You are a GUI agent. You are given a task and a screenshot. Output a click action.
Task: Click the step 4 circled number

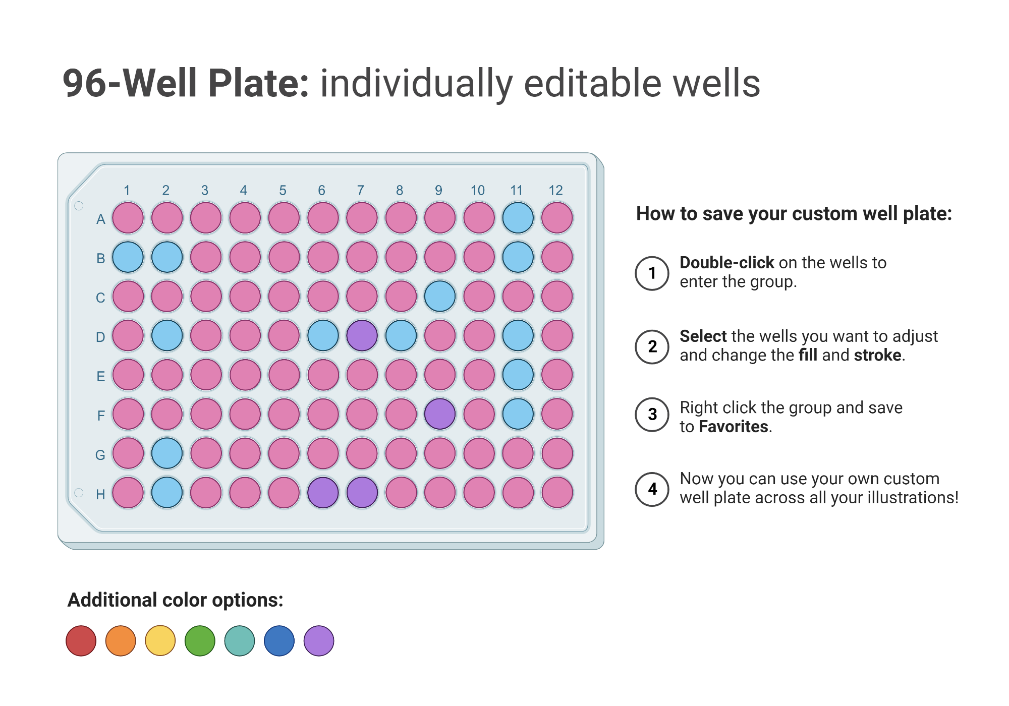click(x=652, y=489)
